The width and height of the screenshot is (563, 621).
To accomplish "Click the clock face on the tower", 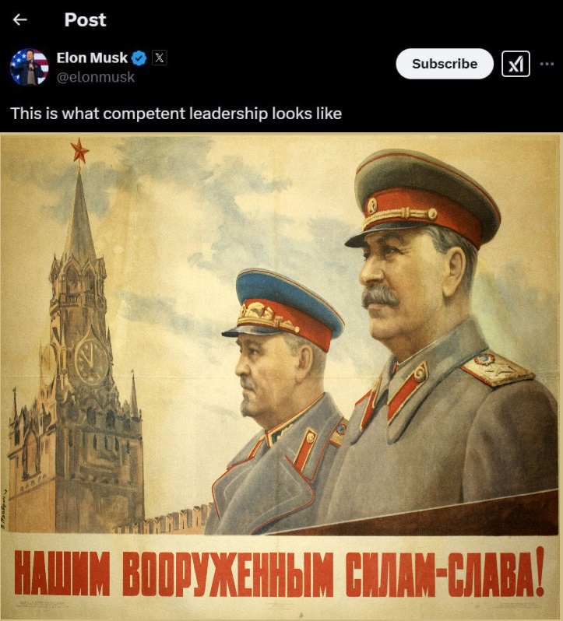I will point(91,360).
